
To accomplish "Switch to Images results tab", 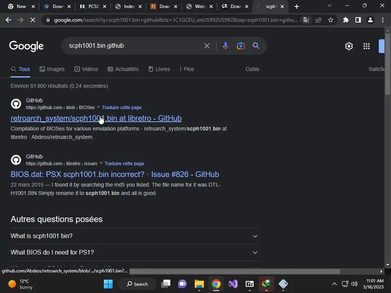I will coord(52,69).
